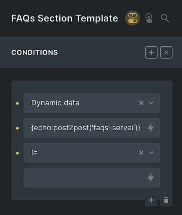The width and height of the screenshot is (182, 215).
Task: Clear the Dynamic data selection
Action: pyautogui.click(x=141, y=103)
